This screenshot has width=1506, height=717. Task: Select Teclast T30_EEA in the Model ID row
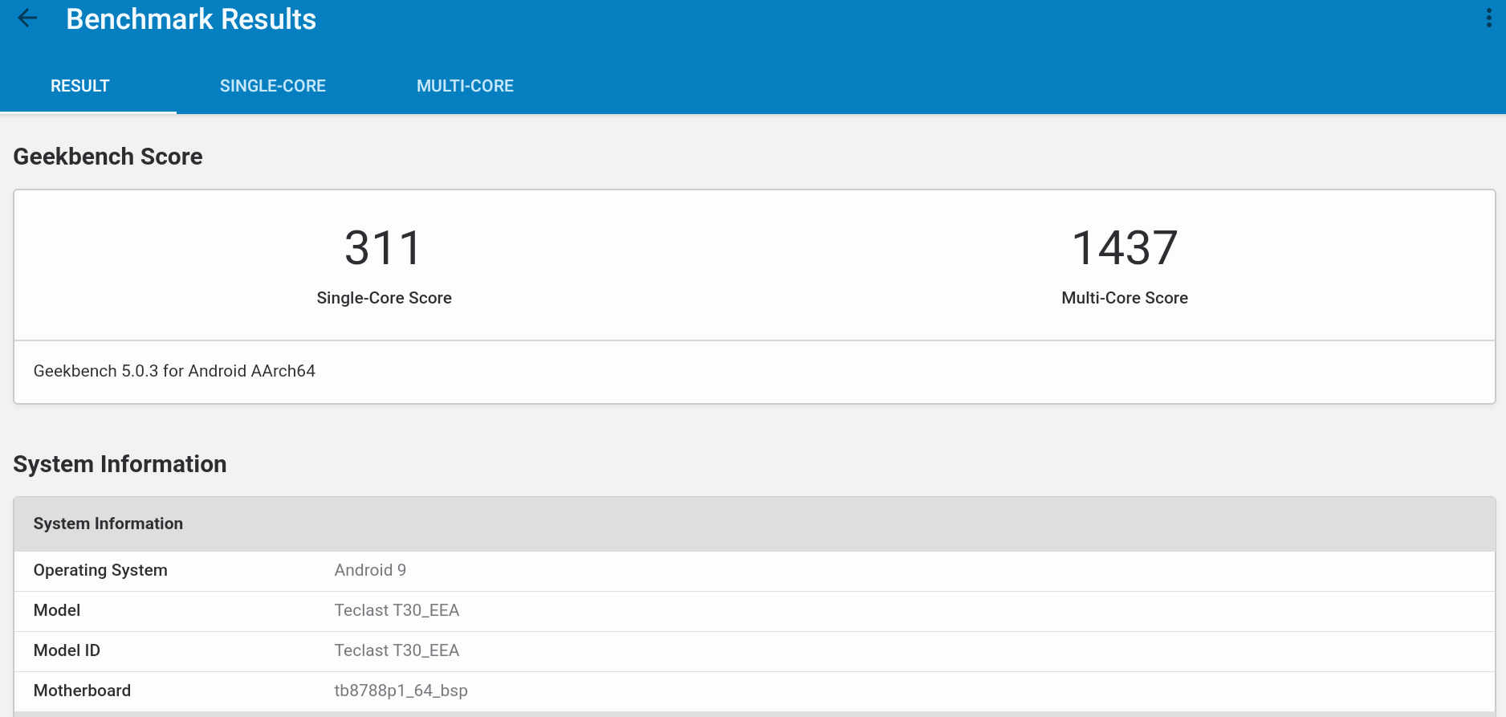397,650
